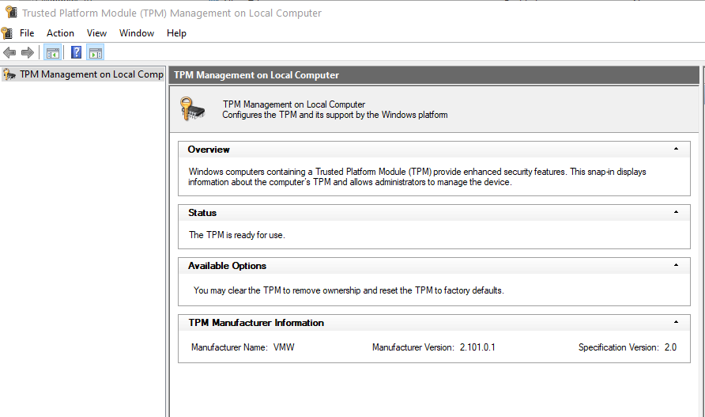
Task: Collapse the Overview section arrow
Action: pyautogui.click(x=676, y=149)
